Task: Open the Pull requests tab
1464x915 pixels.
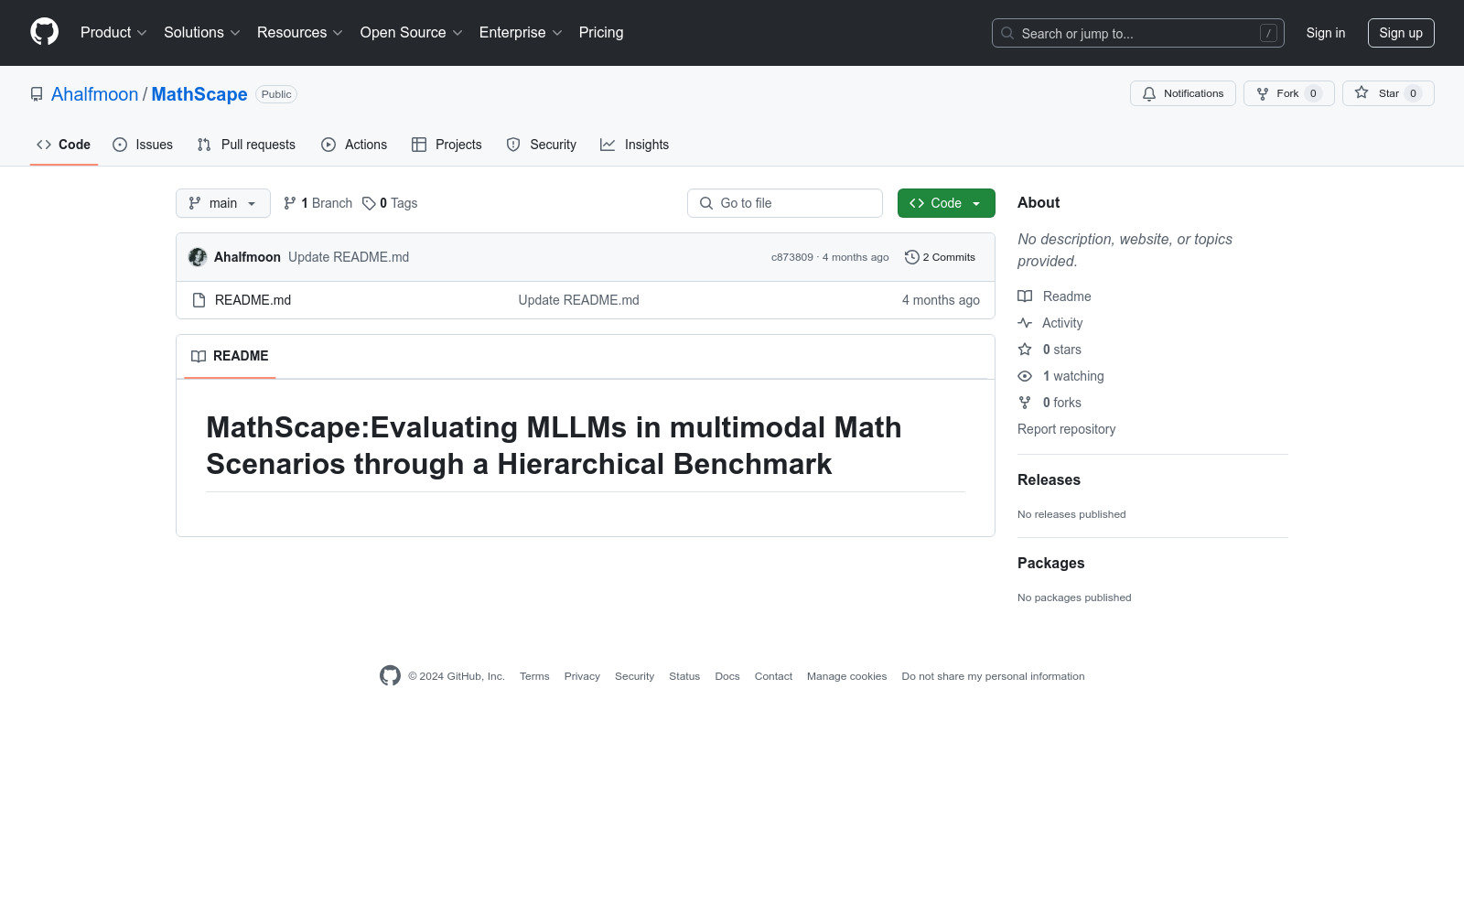Action: [246, 145]
